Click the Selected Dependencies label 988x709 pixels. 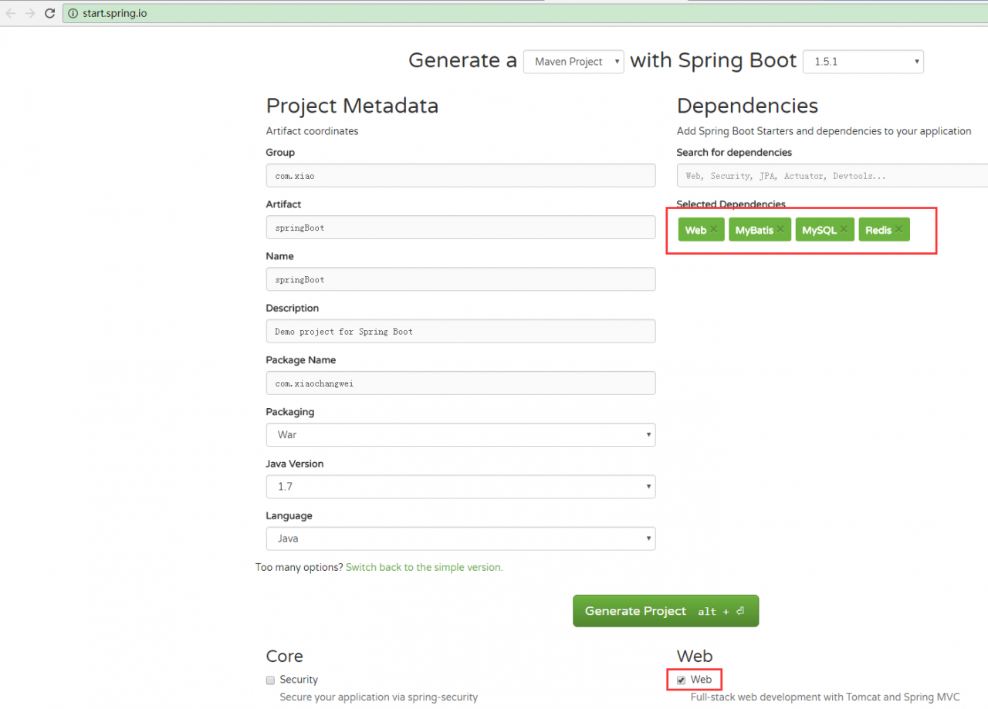(x=731, y=204)
